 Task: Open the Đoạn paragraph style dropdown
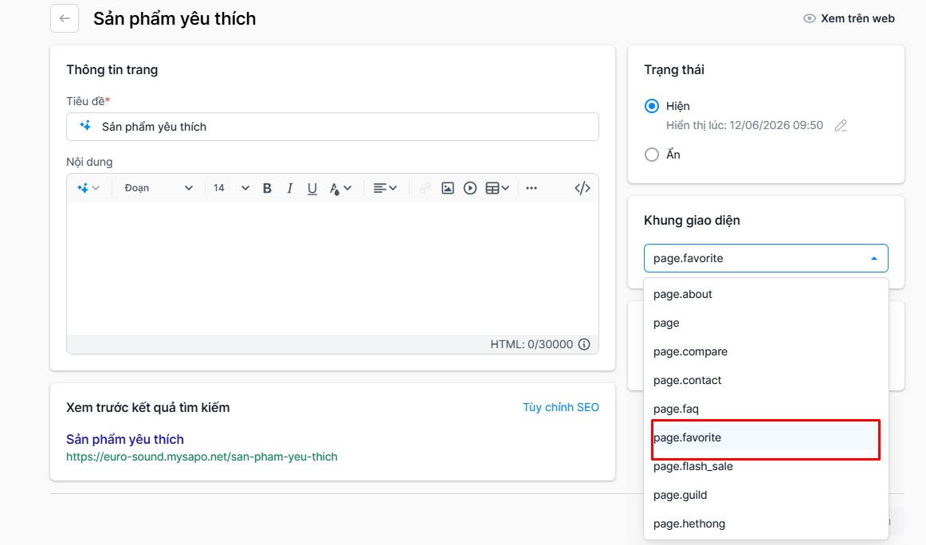coord(159,188)
